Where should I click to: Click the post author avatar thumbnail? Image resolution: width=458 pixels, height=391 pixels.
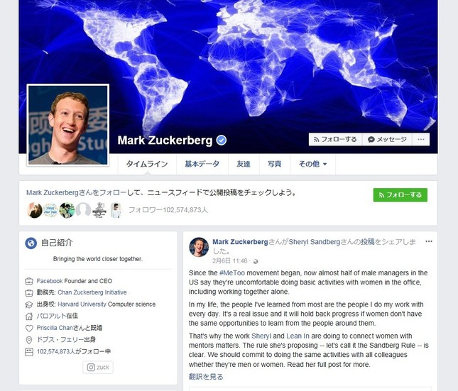[x=199, y=247]
